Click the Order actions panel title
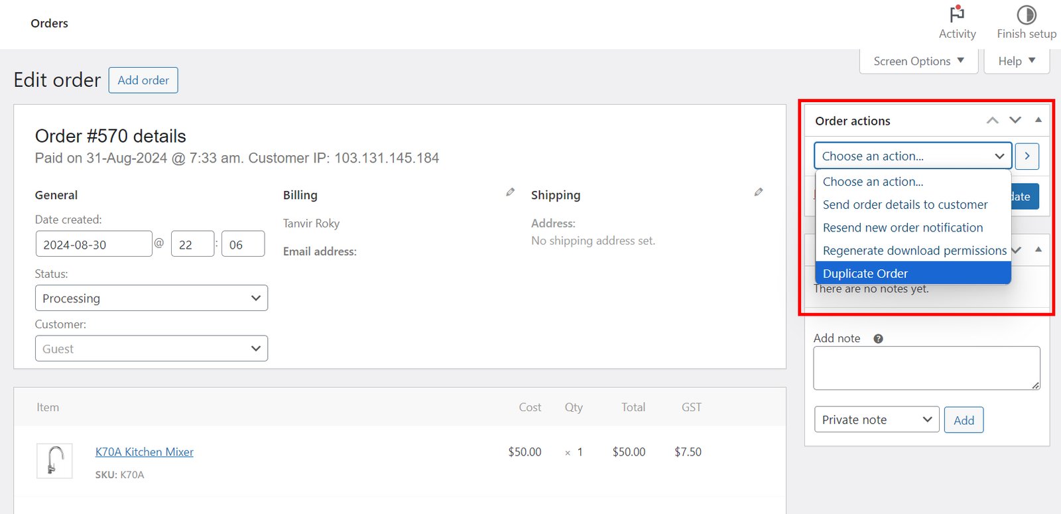Viewport: 1061px width, 514px height. tap(852, 121)
